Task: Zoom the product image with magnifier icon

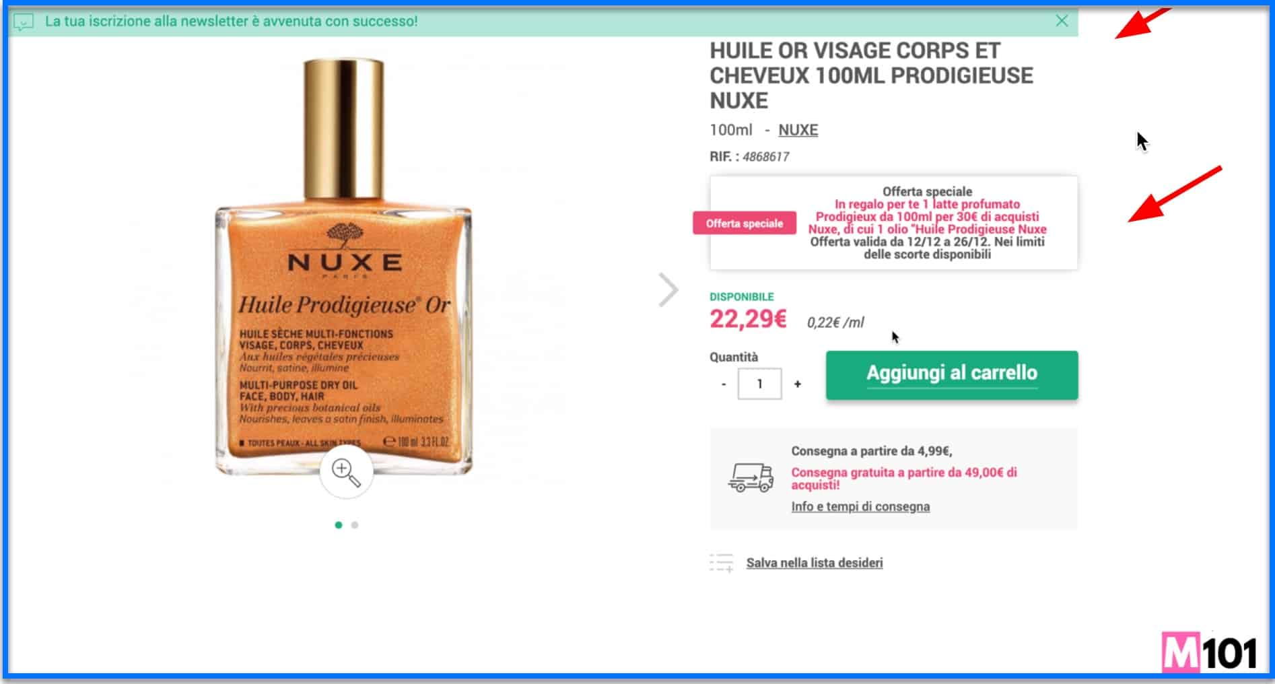Action: tap(346, 473)
